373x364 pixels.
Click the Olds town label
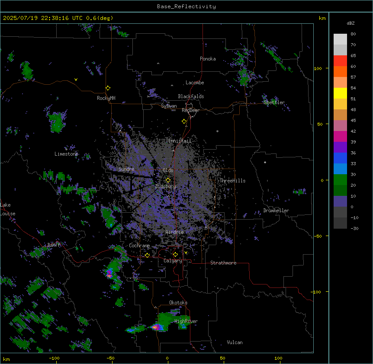click(168, 170)
